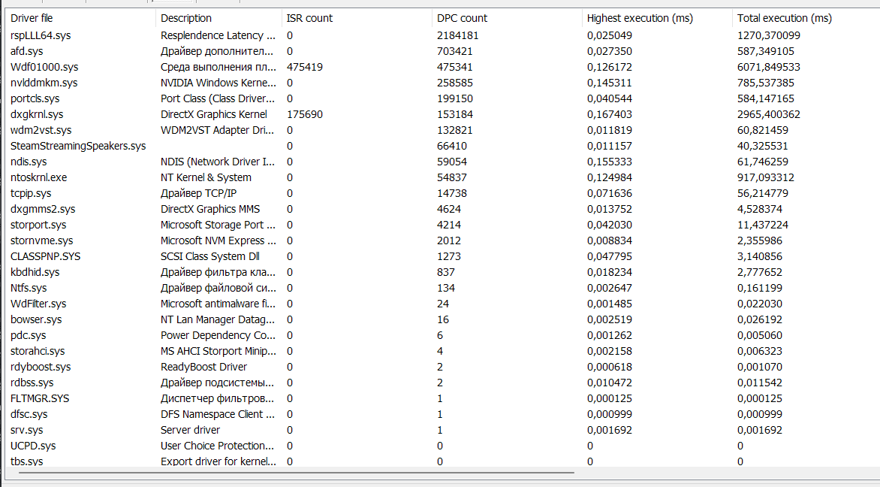The image size is (880, 487).
Task: Select the UCPD.sys driver row
Action: tap(443, 446)
